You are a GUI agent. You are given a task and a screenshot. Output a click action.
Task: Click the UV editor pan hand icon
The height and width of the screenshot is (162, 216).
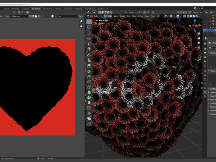81,26
